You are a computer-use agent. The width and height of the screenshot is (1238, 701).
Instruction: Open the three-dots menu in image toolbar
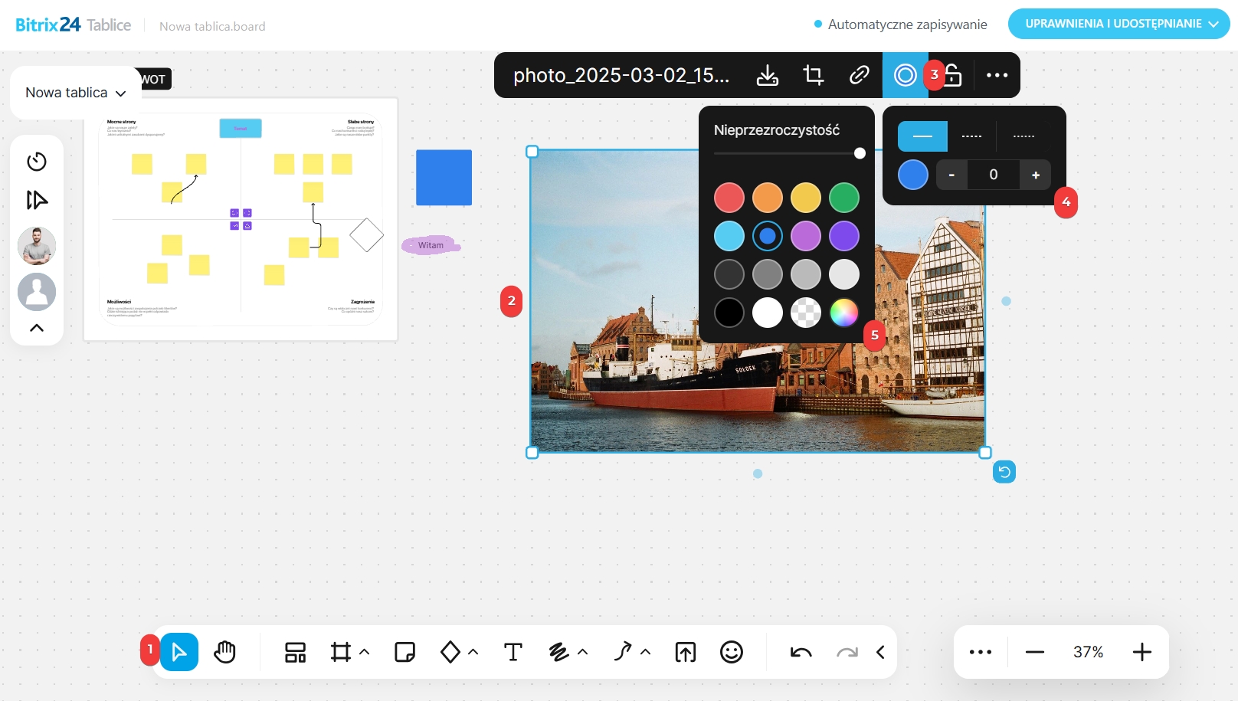(997, 75)
